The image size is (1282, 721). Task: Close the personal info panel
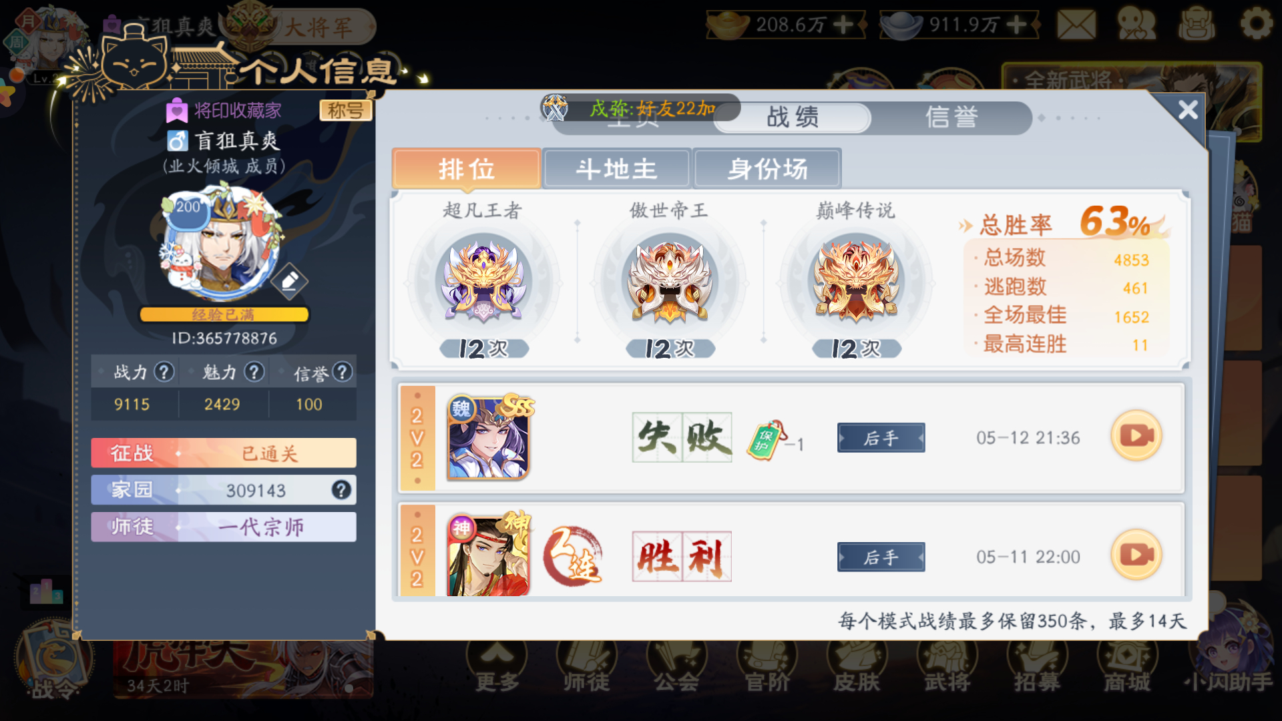[1187, 109]
